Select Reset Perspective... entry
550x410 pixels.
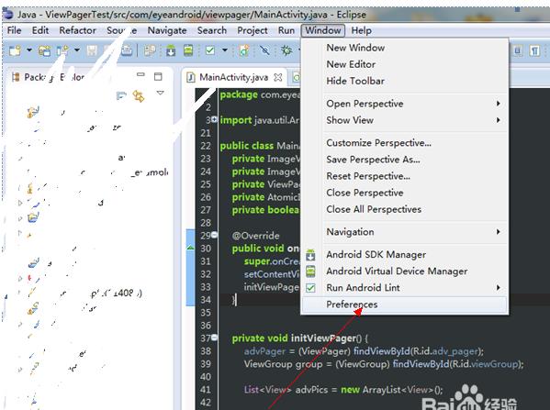coord(405,176)
